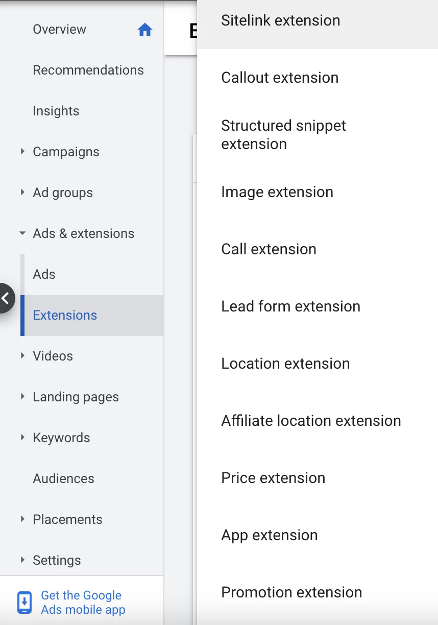Open Get the Google Ads mobile app link
Viewport: 438px width, 625px height.
pos(83,603)
